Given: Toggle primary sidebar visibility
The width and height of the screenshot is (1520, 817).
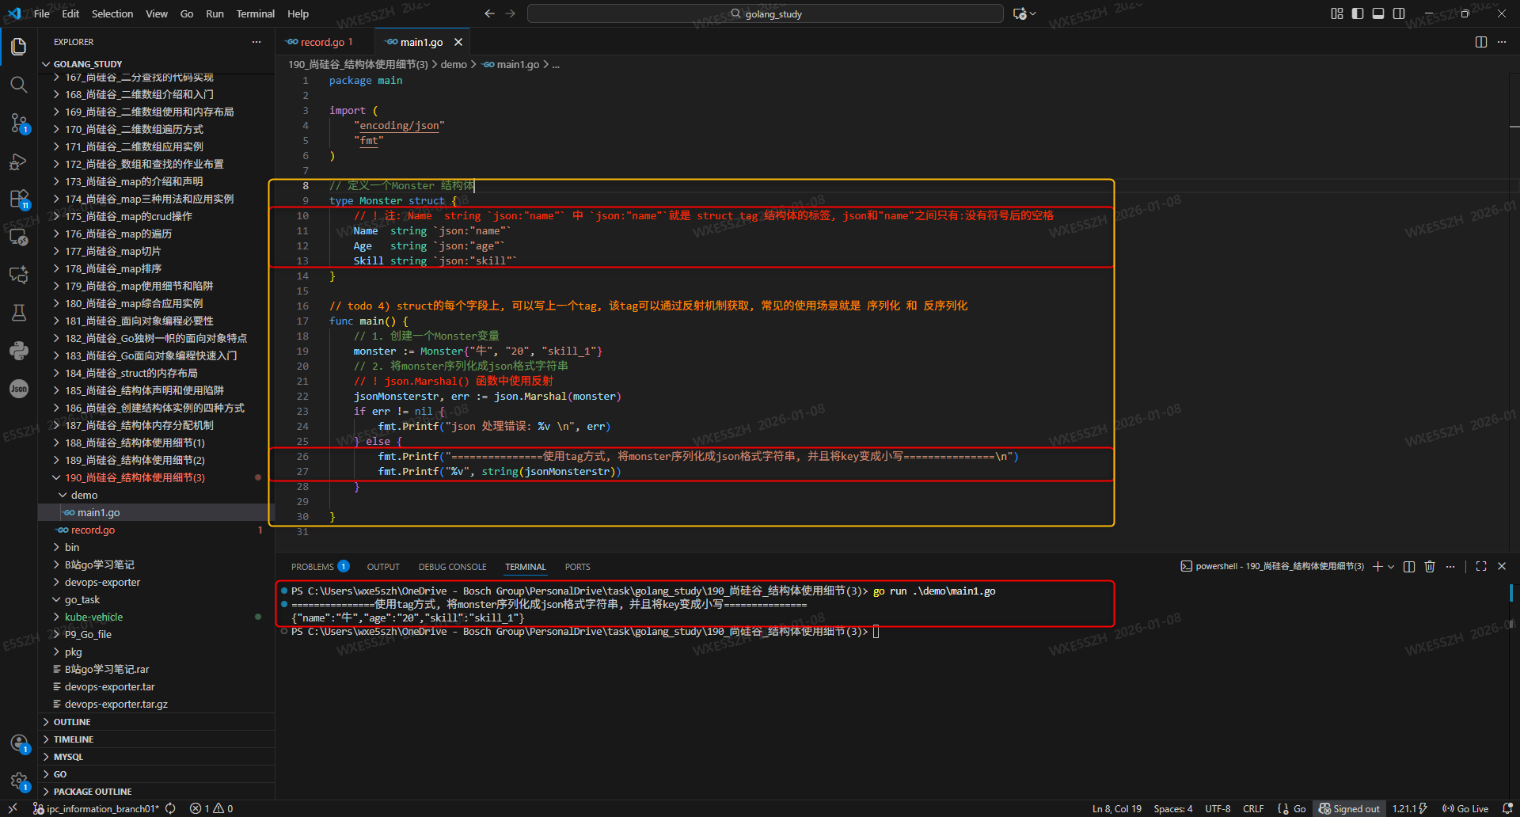Looking at the screenshot, I should (1358, 13).
